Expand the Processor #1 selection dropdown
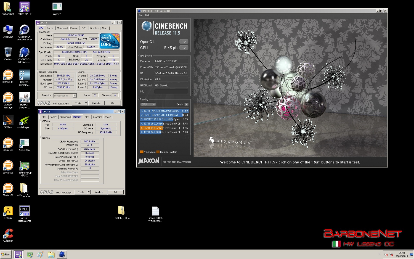 (x=75, y=96)
